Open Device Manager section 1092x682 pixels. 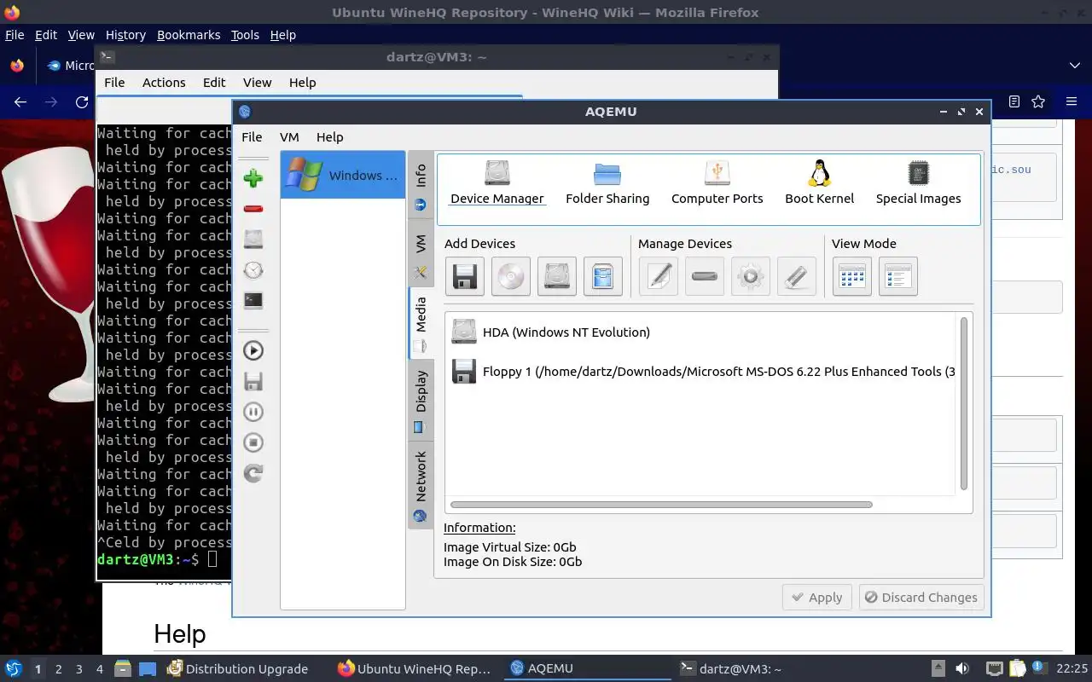[x=497, y=183]
